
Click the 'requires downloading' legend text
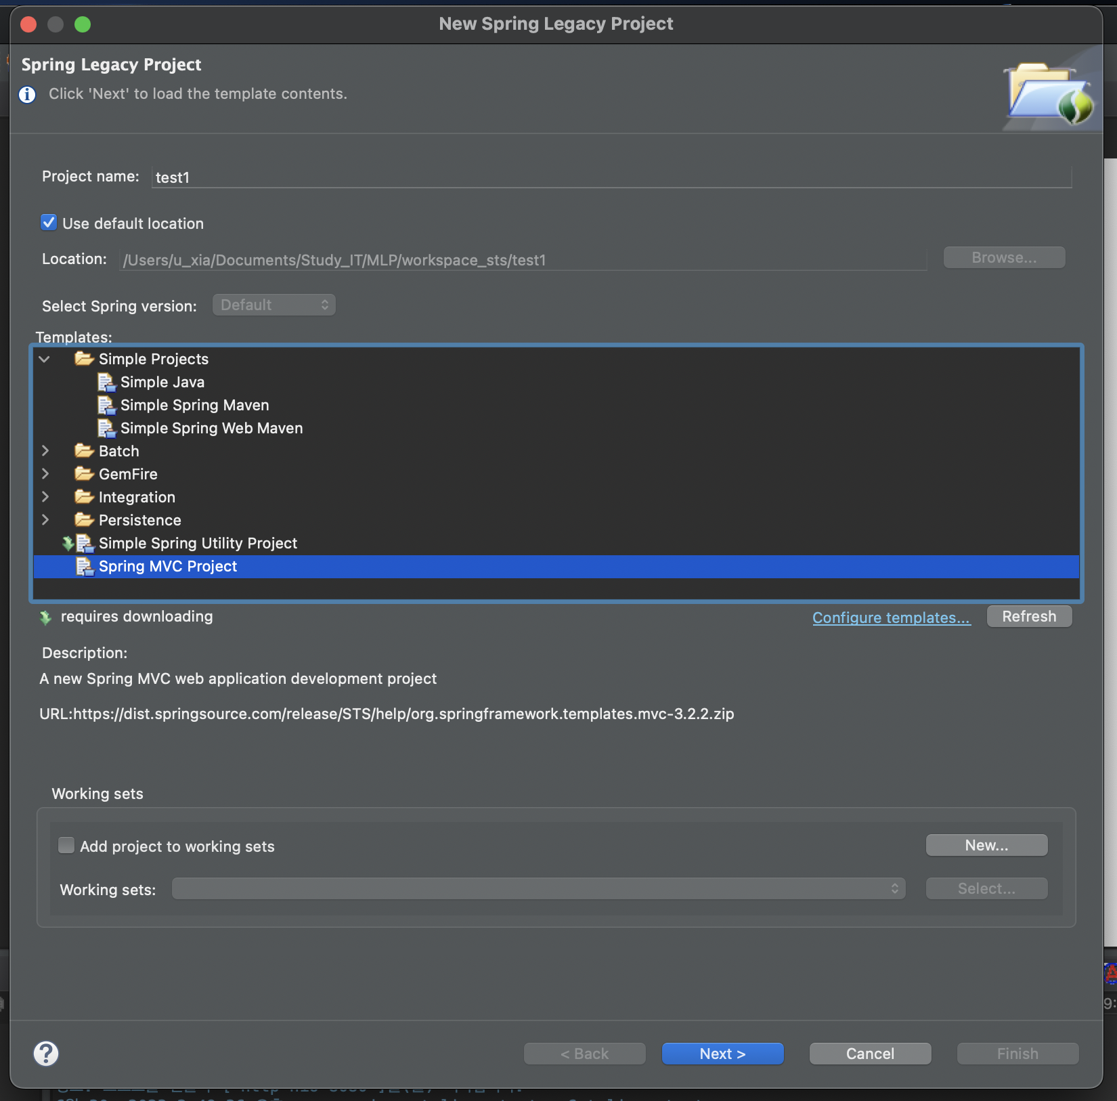(x=137, y=616)
